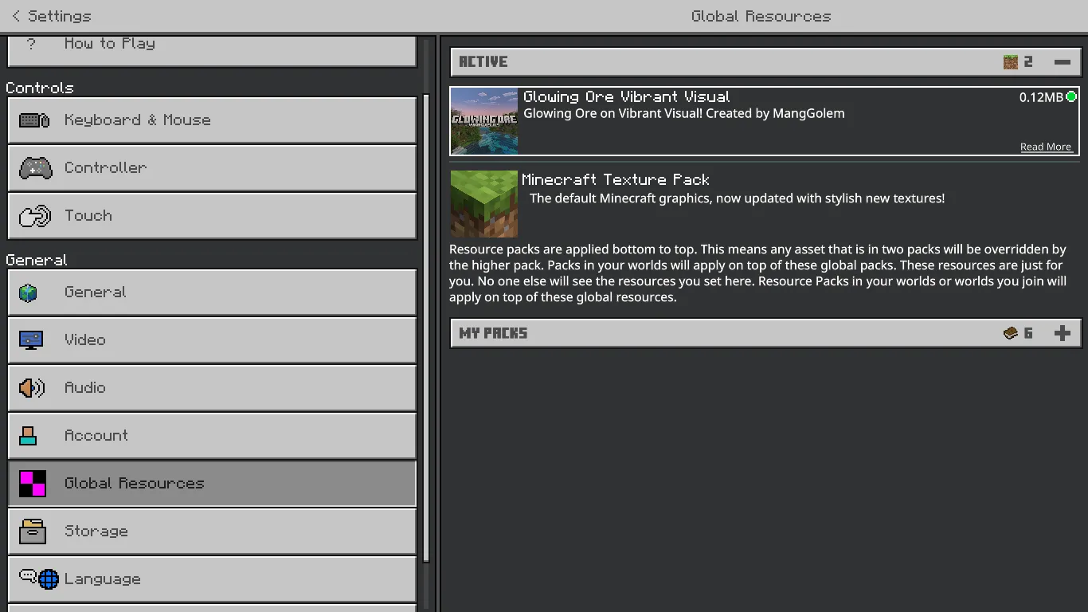Collapse the Active packs section
1088x612 pixels.
coord(765,62)
